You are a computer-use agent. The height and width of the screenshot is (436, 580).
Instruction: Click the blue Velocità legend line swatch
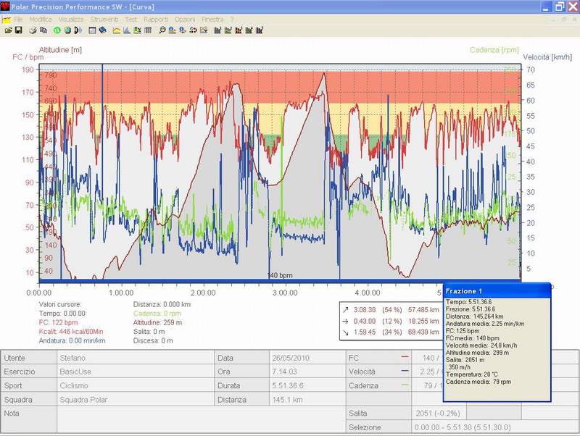pos(405,370)
